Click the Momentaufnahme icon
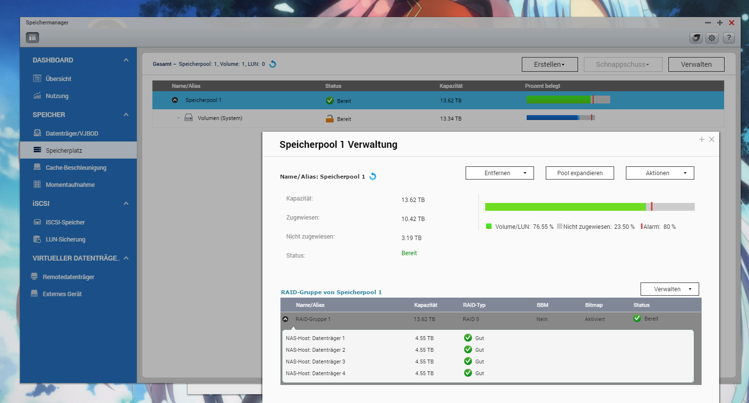749x403 pixels. tap(37, 184)
